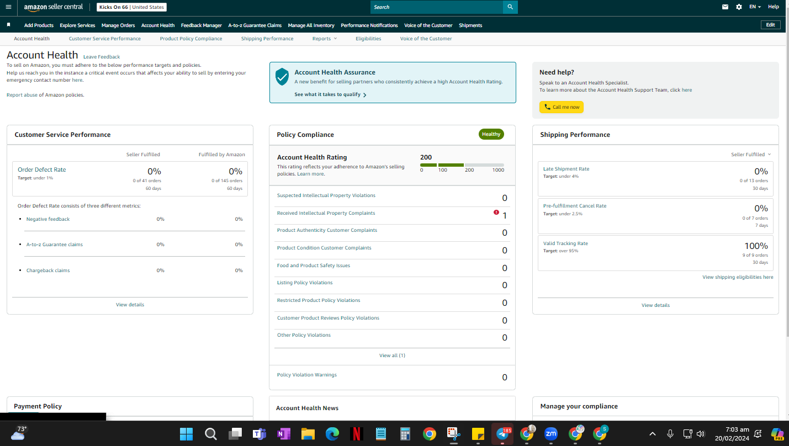This screenshot has width=789, height=446.
Task: Open Manage All Inventory
Action: [x=311, y=25]
